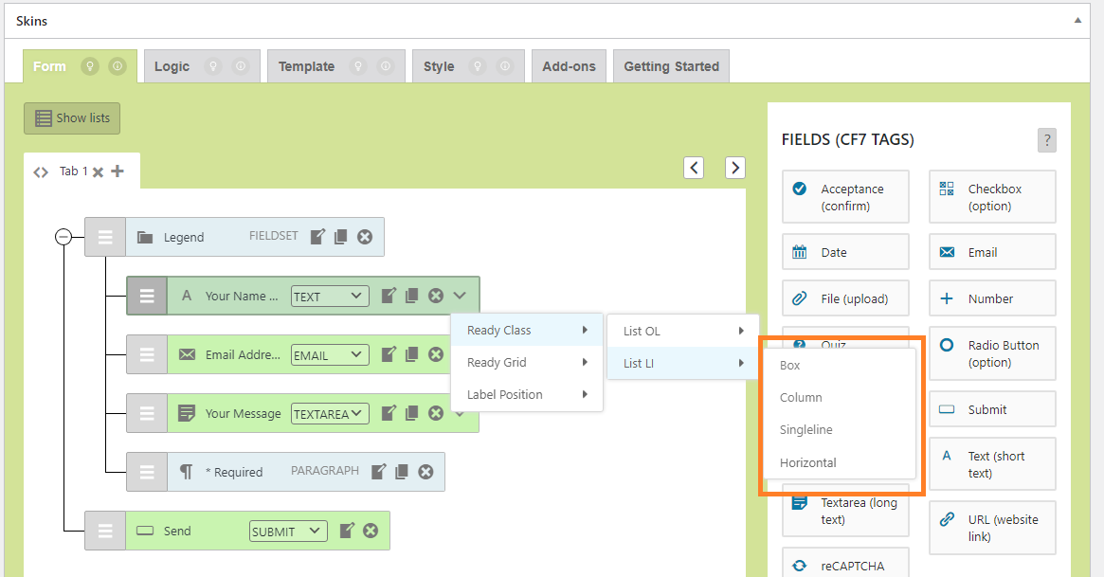The image size is (1104, 577).
Task: Remove the Send submit field
Action: tap(371, 531)
